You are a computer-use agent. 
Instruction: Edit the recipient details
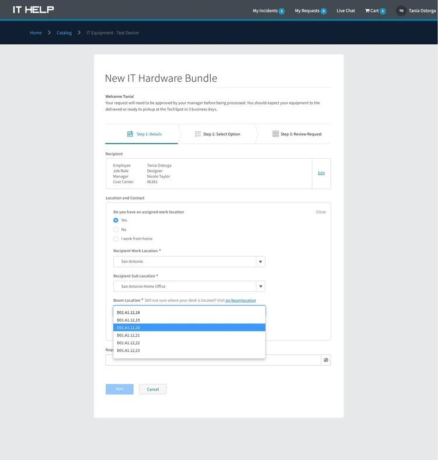pos(321,173)
